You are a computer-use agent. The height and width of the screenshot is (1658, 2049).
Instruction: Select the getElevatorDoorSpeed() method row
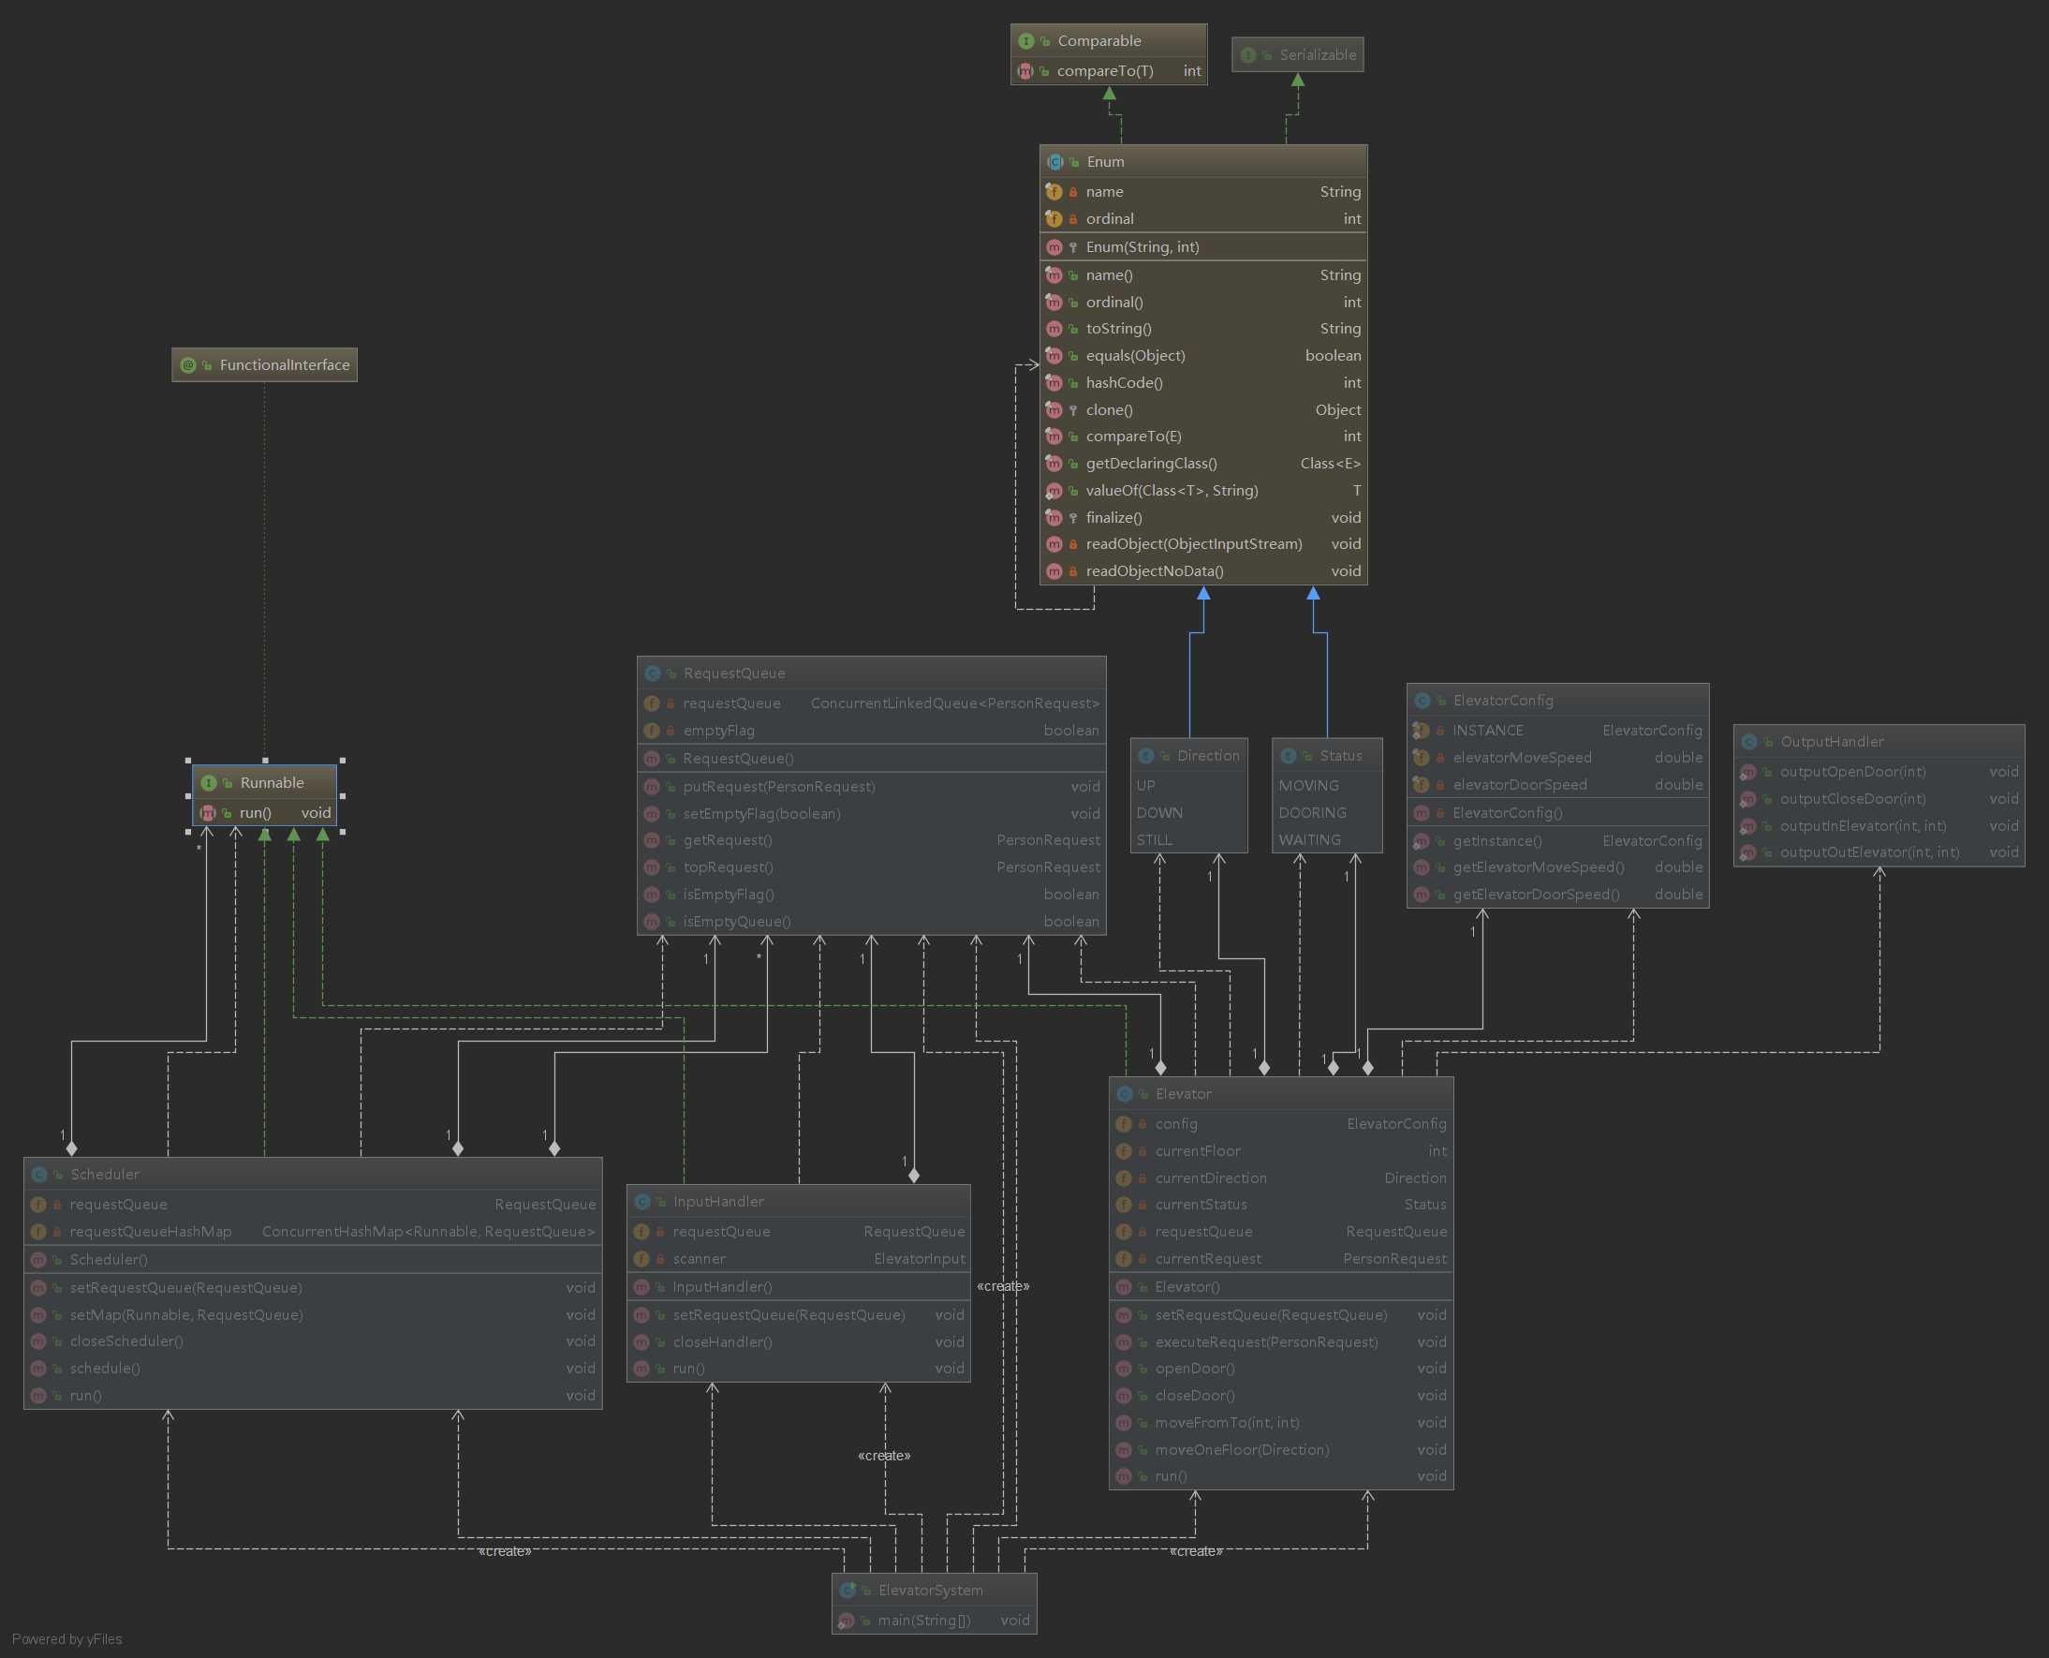[1558, 895]
